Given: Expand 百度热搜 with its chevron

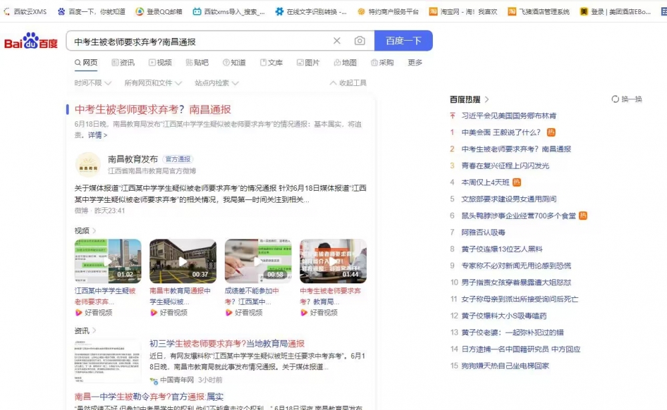Looking at the screenshot, I should [487, 99].
